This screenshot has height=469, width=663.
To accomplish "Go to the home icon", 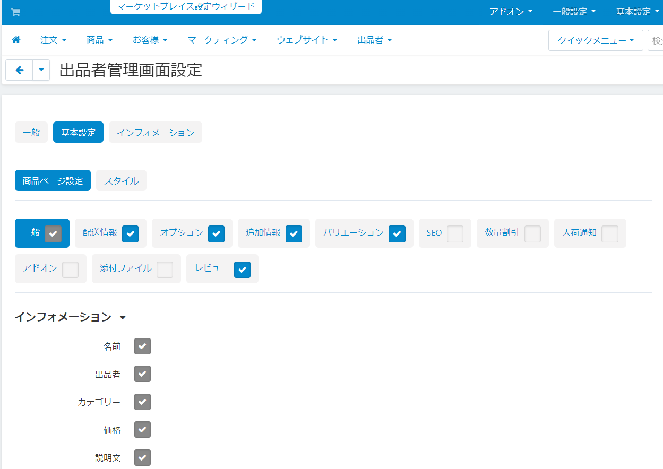I will click(16, 40).
